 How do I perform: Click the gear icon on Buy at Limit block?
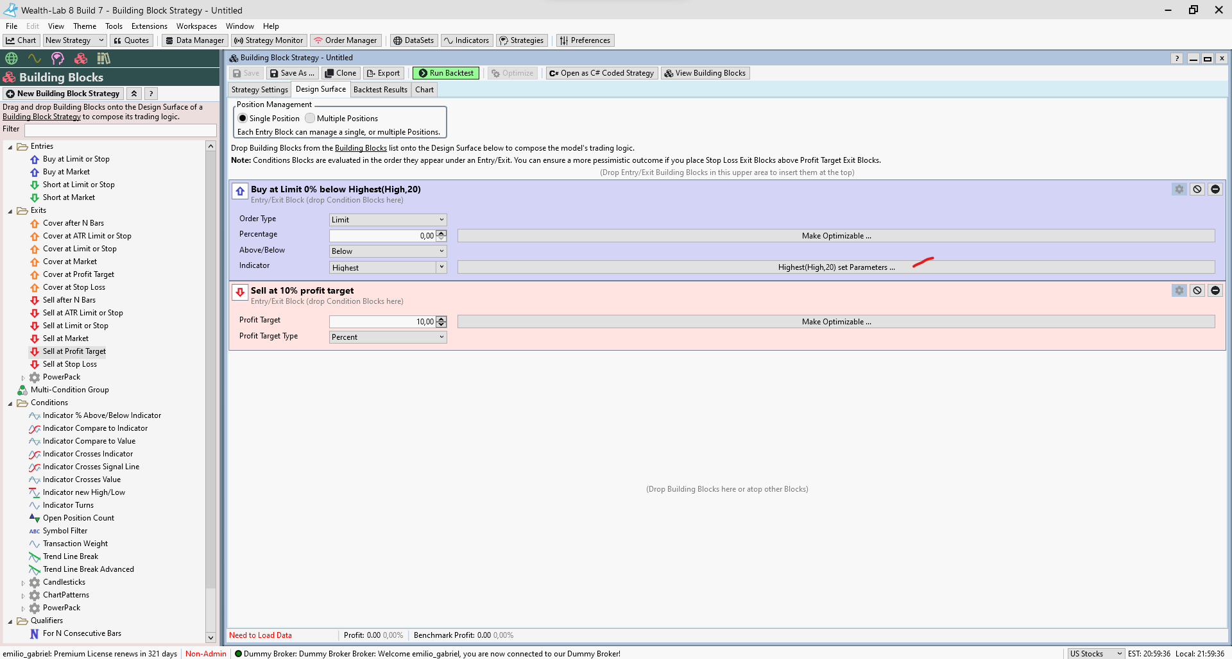pyautogui.click(x=1179, y=189)
